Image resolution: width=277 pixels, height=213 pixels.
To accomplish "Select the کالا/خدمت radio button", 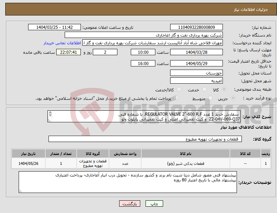I will coord(179,89).
